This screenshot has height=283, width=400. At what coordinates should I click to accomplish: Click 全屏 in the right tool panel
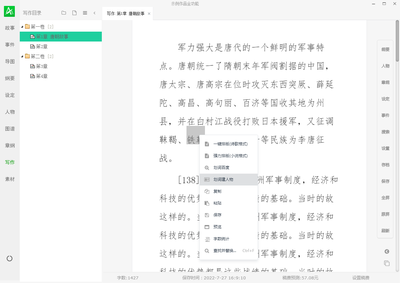point(386,198)
